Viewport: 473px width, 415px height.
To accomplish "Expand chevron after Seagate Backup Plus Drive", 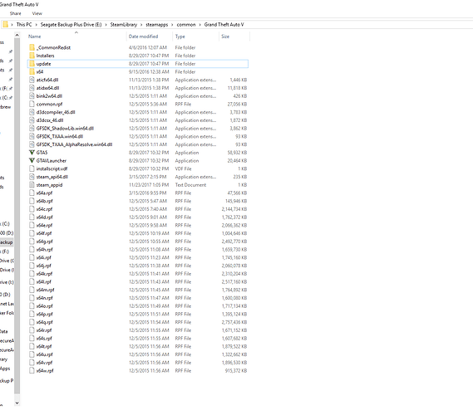I will (106, 25).
